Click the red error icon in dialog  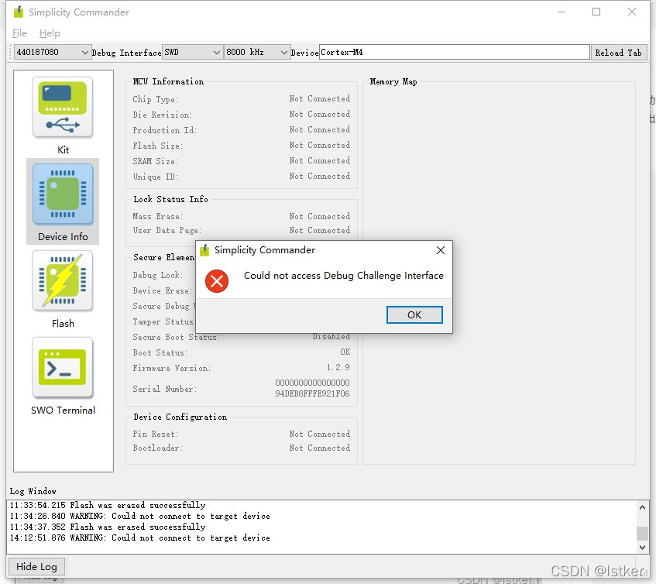click(x=217, y=281)
